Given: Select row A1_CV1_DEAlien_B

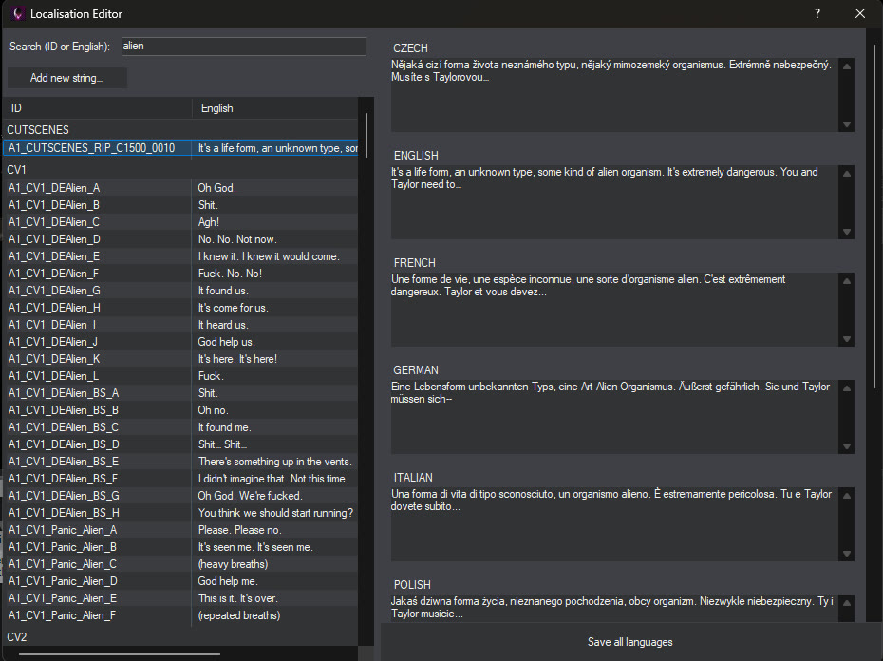Looking at the screenshot, I should pyautogui.click(x=180, y=205).
